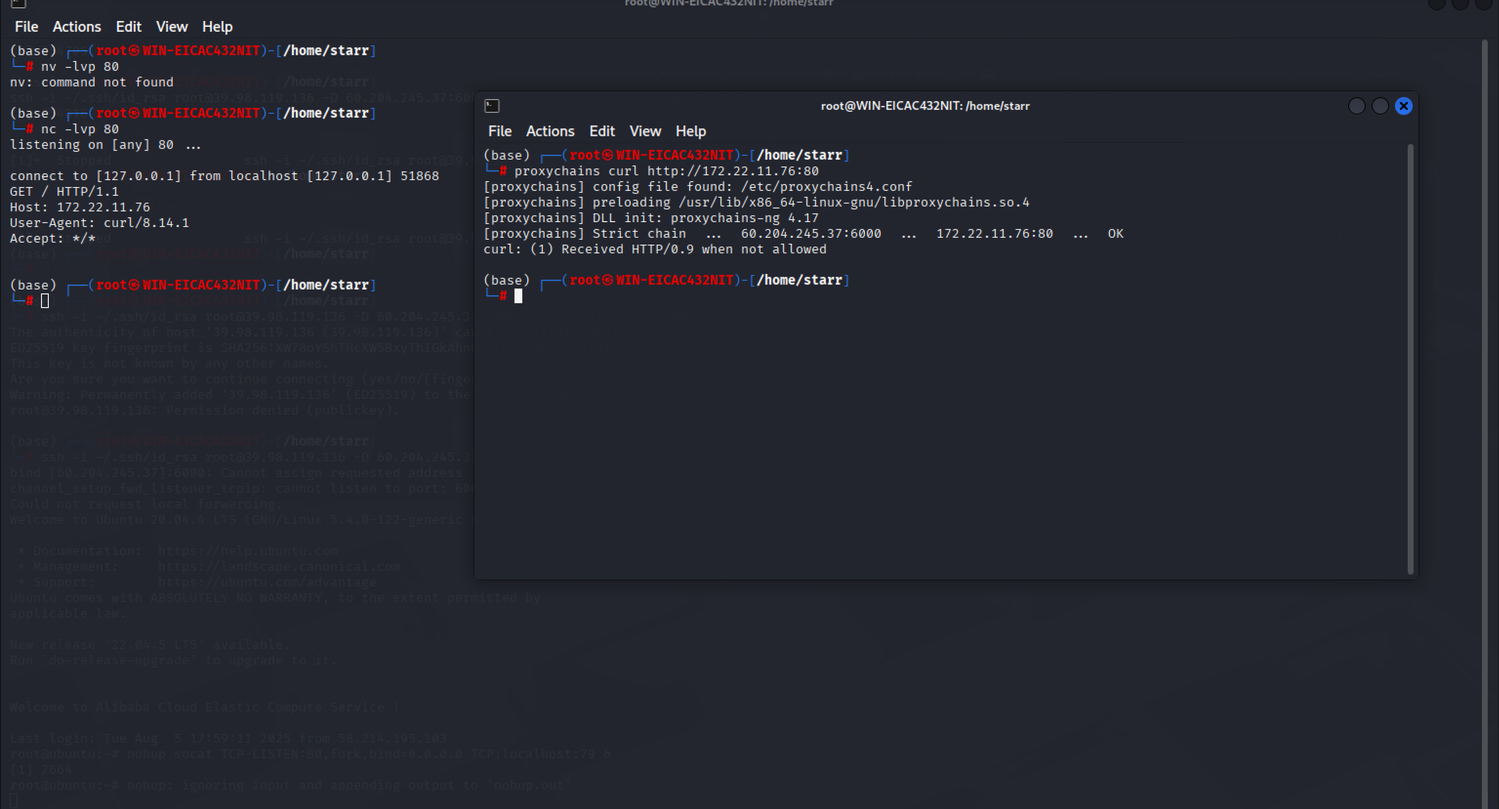
Task: Open Edit menu in foreground proxychains terminal
Action: click(602, 131)
